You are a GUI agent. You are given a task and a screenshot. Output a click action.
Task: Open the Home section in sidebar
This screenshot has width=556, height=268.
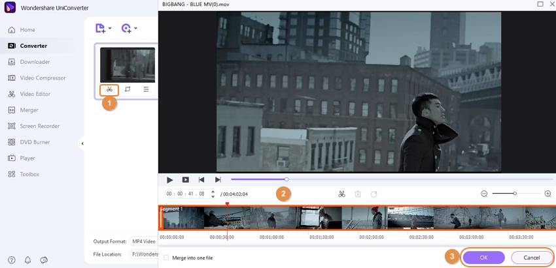click(x=22, y=30)
